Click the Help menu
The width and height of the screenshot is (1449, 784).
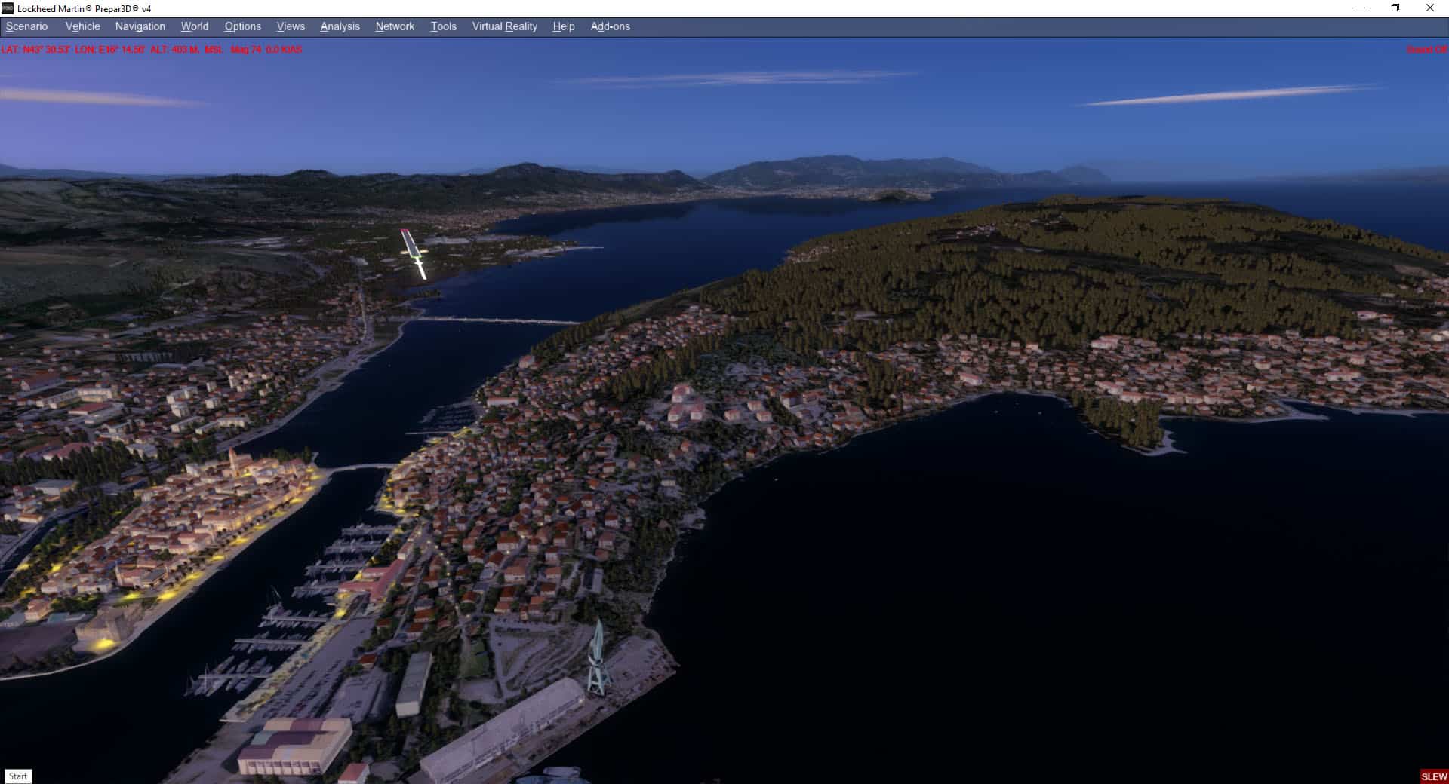(563, 26)
